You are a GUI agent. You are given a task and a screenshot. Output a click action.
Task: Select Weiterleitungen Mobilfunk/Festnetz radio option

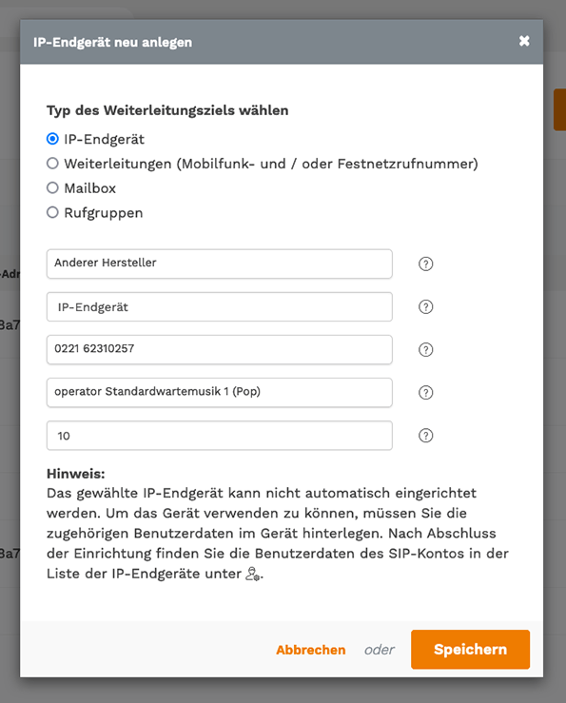click(52, 164)
